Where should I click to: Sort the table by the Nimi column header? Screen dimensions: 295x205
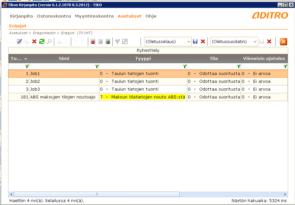[64, 59]
